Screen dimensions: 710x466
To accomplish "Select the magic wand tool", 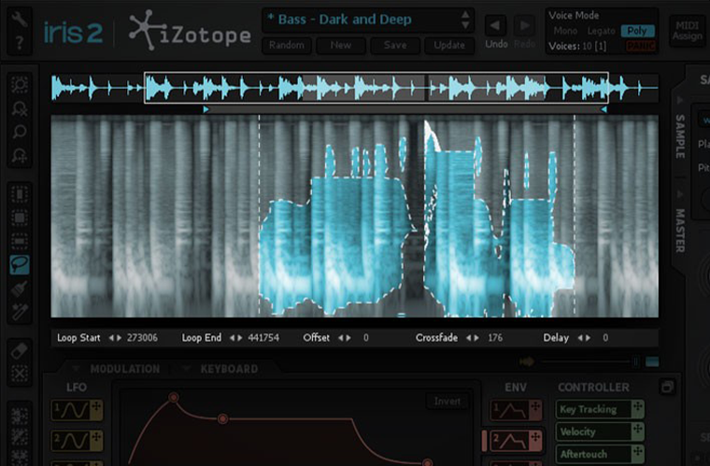I will pyautogui.click(x=20, y=312).
